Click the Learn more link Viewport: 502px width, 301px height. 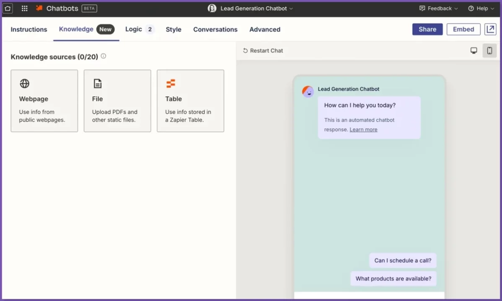[363, 129]
